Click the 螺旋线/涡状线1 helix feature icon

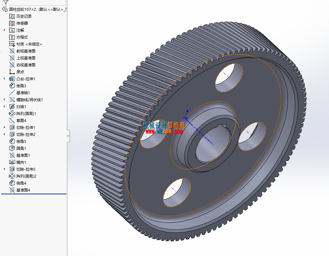pyautogui.click(x=12, y=100)
